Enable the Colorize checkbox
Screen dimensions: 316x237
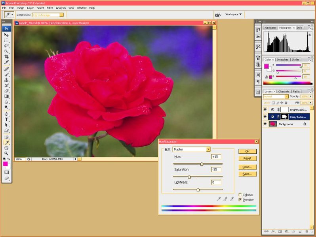pos(240,195)
